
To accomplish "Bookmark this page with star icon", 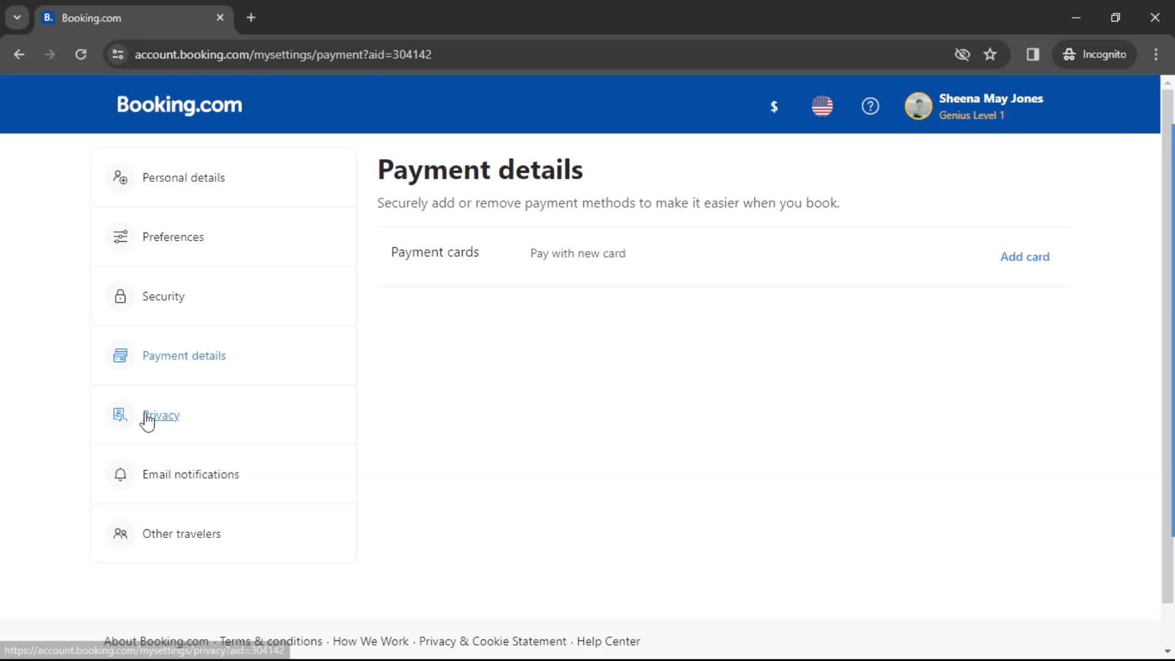I will pyautogui.click(x=990, y=54).
